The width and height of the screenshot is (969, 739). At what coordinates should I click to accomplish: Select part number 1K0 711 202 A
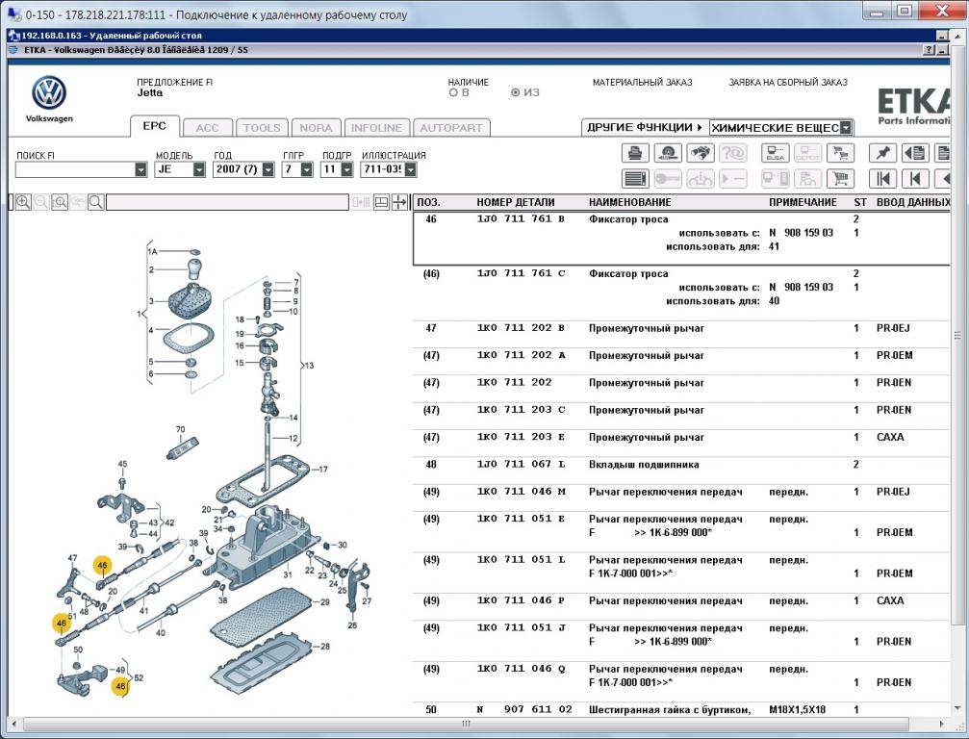point(521,355)
